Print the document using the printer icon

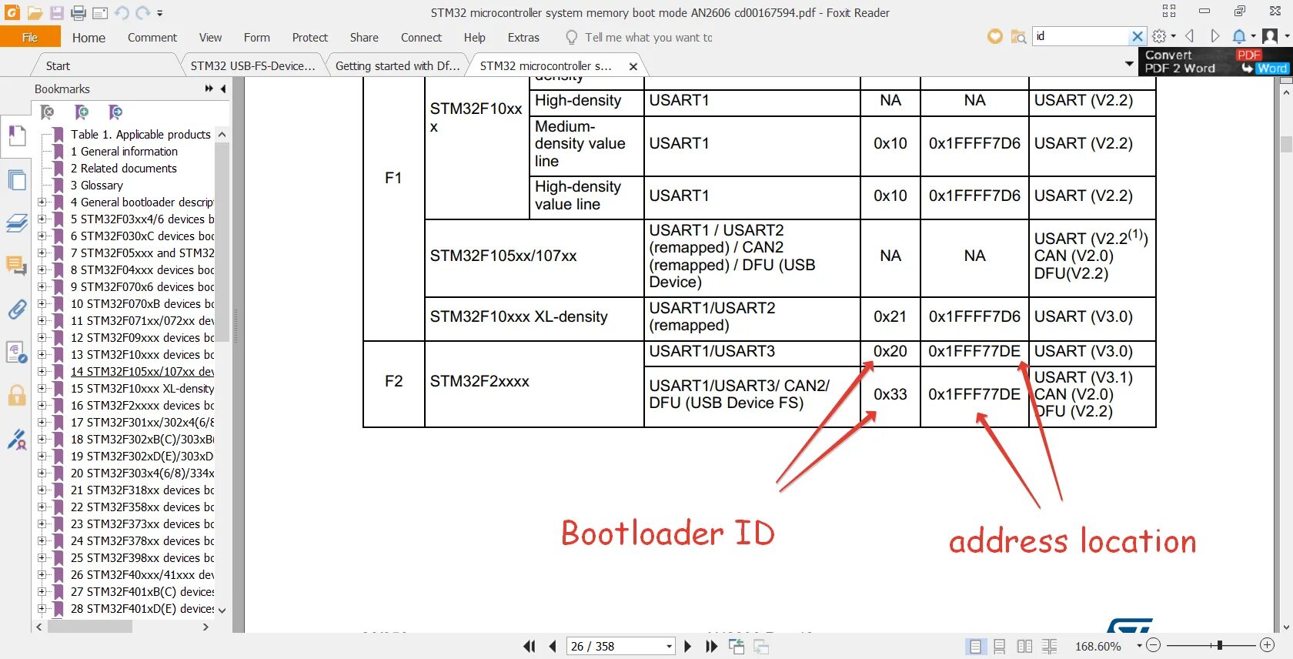tap(78, 13)
